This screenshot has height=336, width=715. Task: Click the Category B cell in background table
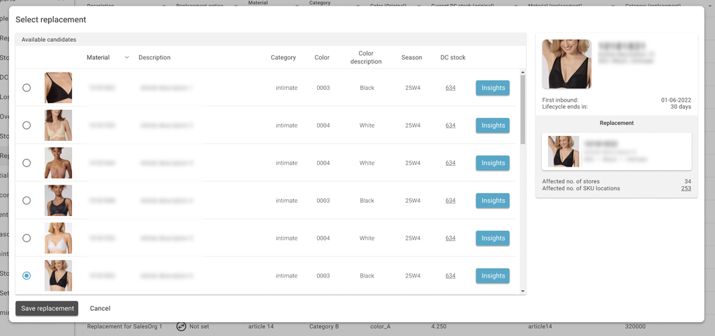324,326
